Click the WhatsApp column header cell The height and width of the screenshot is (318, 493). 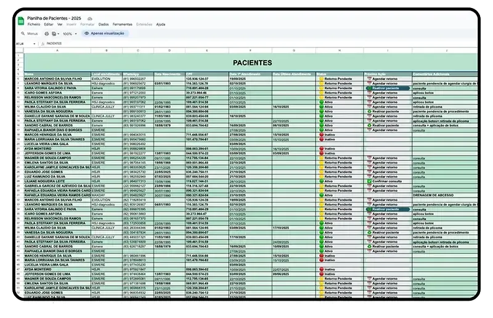pyautogui.click(x=137, y=74)
